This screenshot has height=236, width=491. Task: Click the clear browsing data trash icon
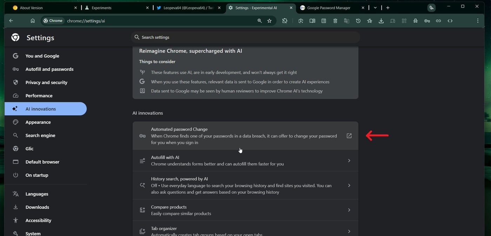(335, 21)
